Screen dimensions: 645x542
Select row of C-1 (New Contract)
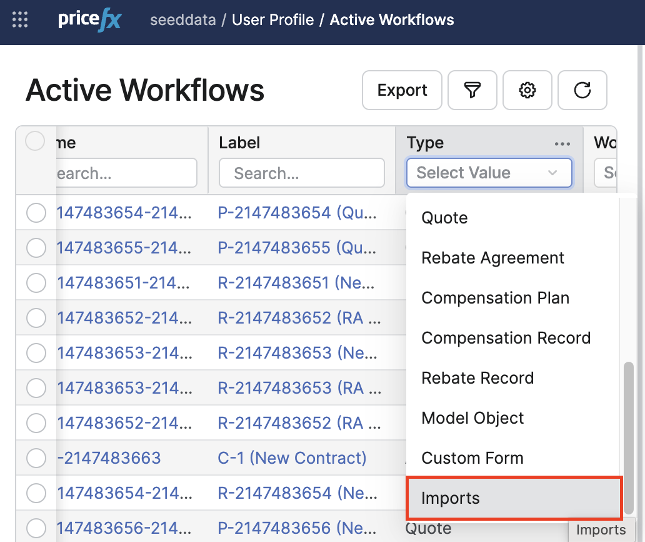[x=36, y=458]
